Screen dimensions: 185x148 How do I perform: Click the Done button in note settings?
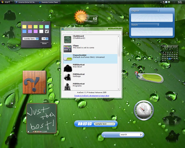point(44,43)
